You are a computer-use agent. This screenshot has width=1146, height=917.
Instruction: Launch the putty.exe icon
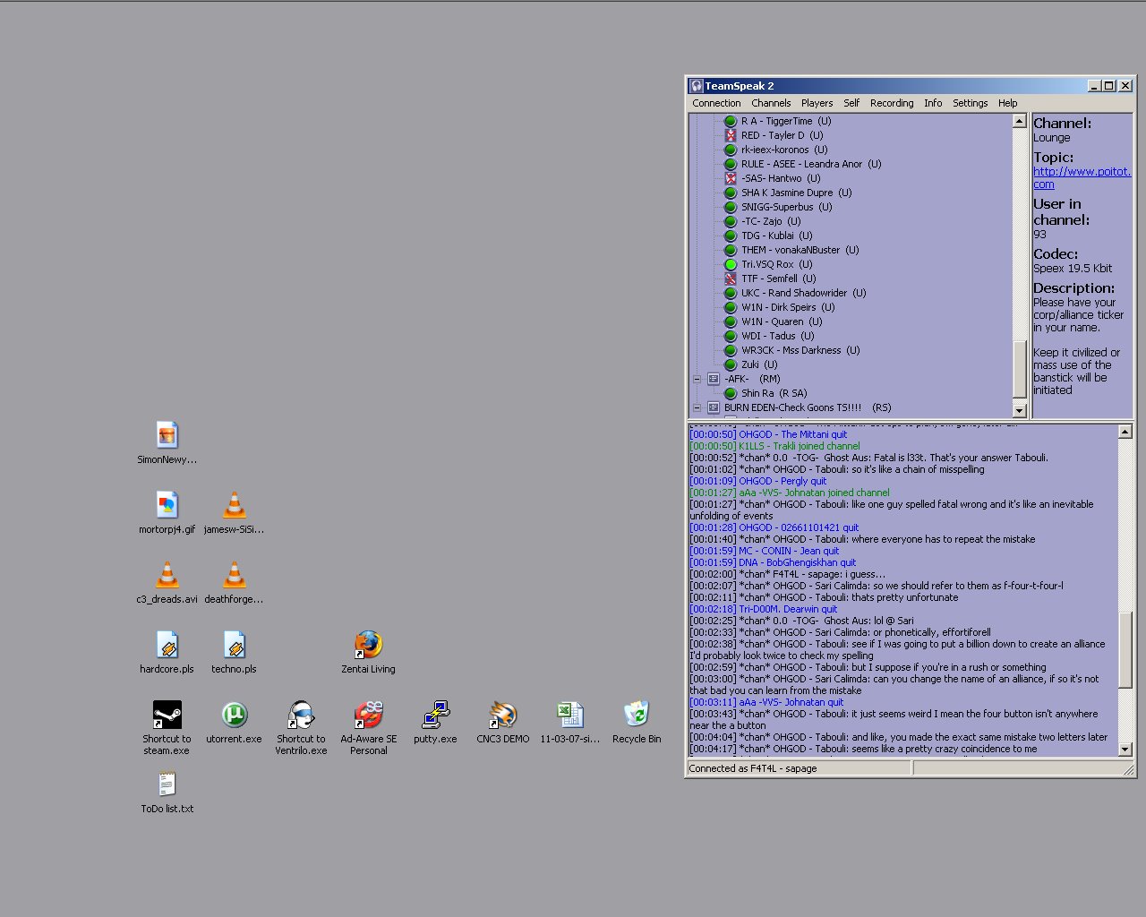point(435,715)
